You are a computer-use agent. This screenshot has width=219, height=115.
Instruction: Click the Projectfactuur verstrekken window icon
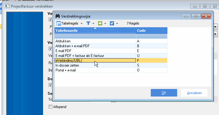pyautogui.click(x=7, y=6)
